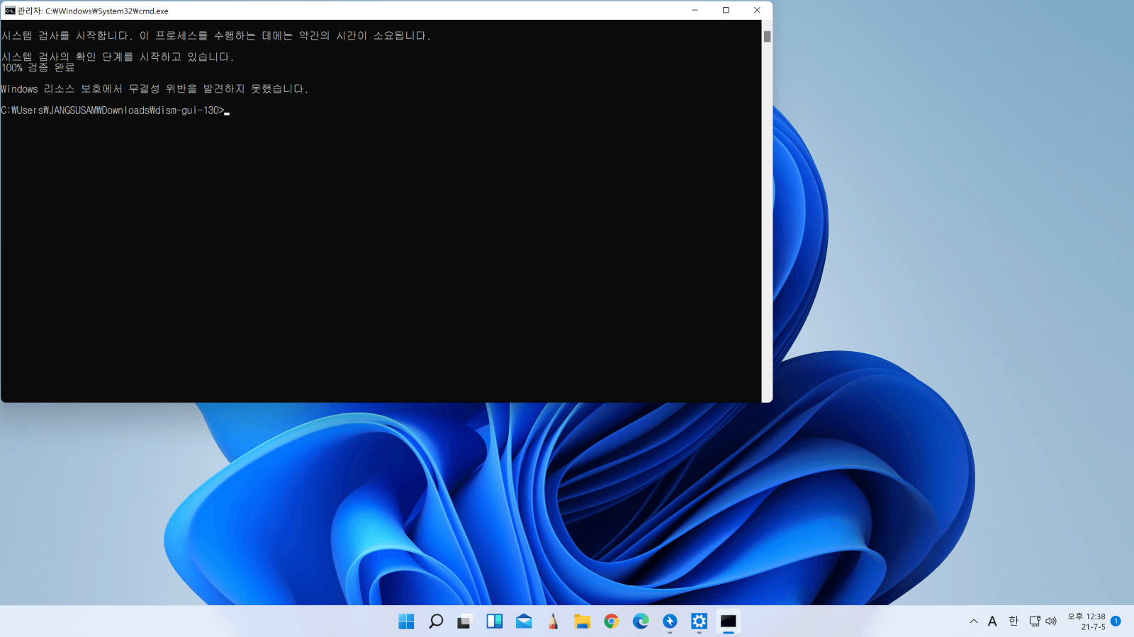
Task: Open the Windows Start menu
Action: (x=406, y=621)
